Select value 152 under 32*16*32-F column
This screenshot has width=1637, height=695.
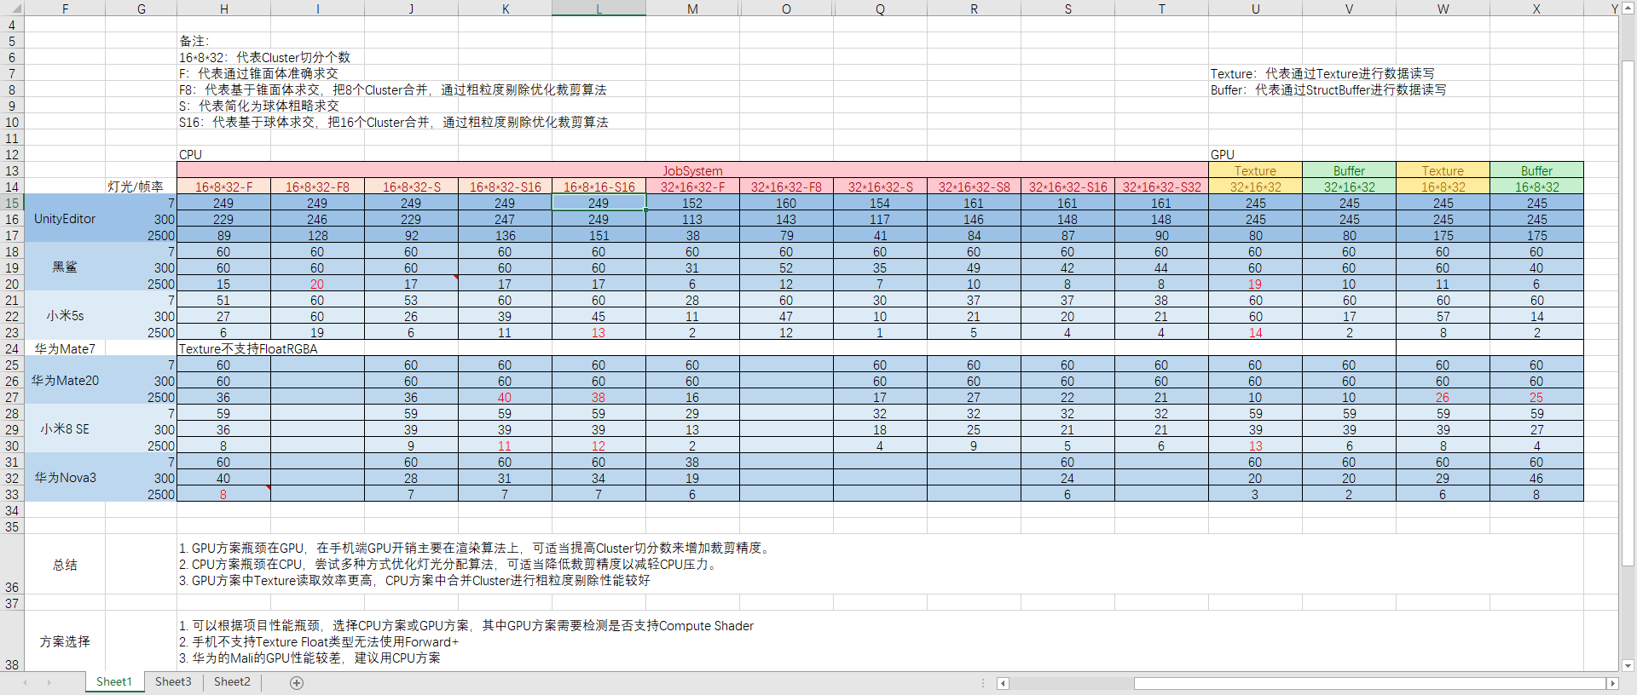coord(692,203)
